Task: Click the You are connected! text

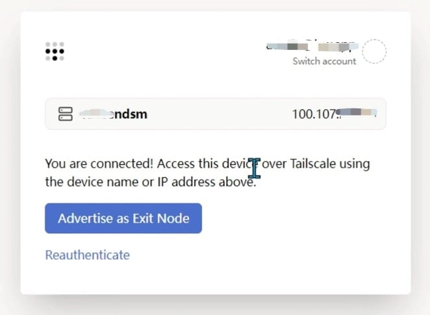Action: coord(99,164)
